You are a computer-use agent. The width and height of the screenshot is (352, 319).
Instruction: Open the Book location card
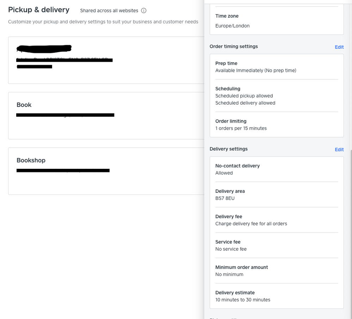106,116
